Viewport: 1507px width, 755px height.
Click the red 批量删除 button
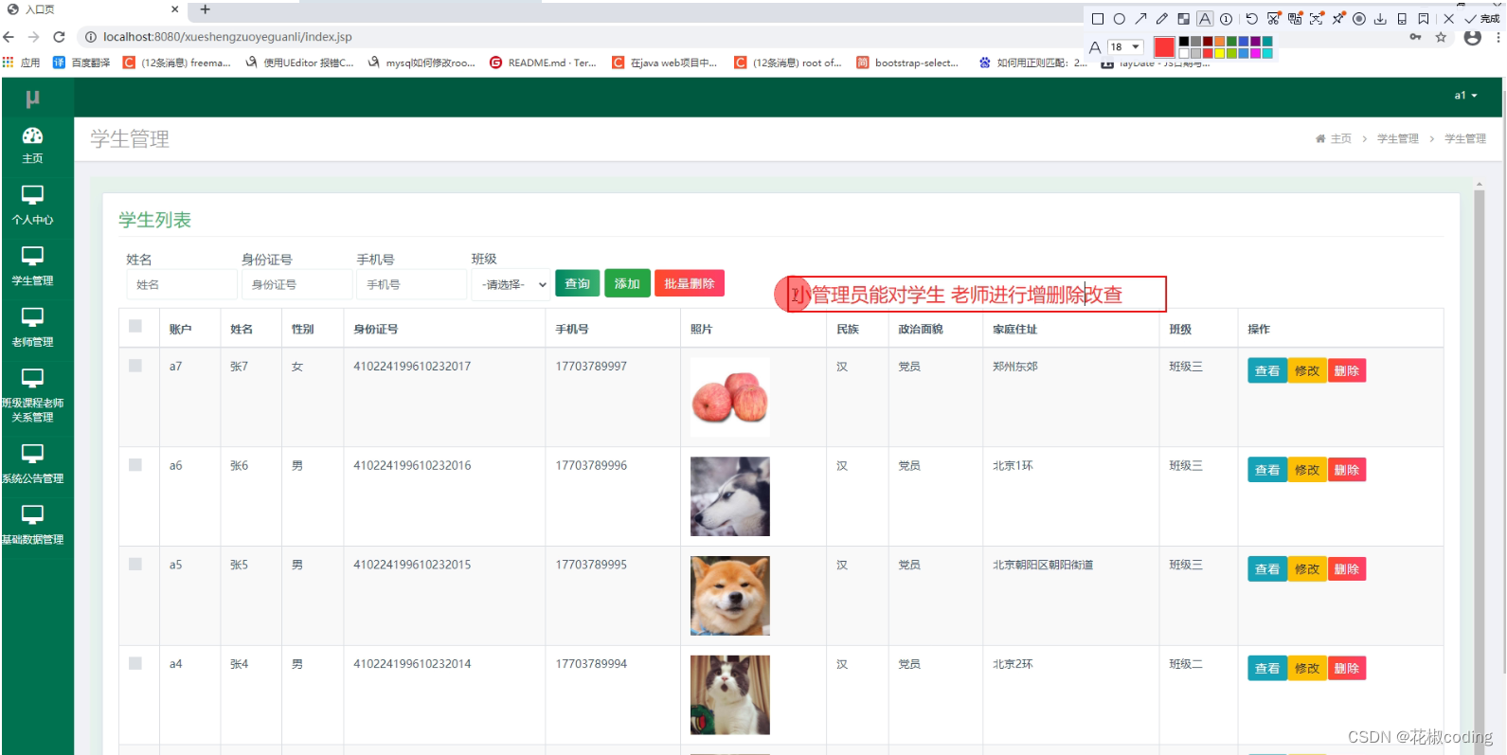pyautogui.click(x=690, y=283)
